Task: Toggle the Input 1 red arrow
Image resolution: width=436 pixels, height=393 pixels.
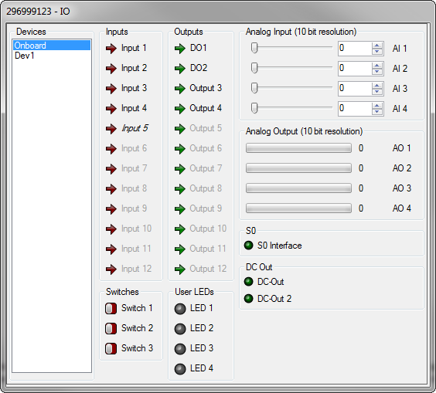Action: (x=111, y=49)
